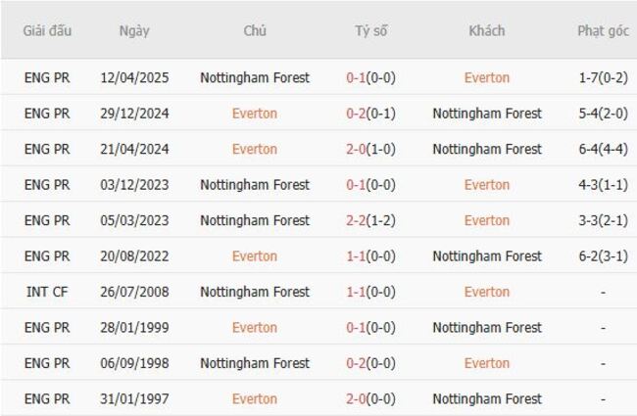637x416 pixels.
Task: Open Nottingham Forest link in 29/12/2024 row
Action: coord(487,114)
